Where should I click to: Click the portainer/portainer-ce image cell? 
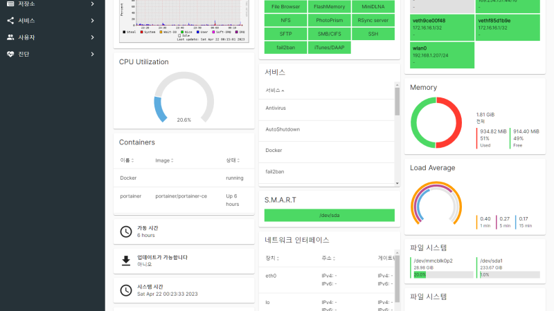(x=181, y=196)
